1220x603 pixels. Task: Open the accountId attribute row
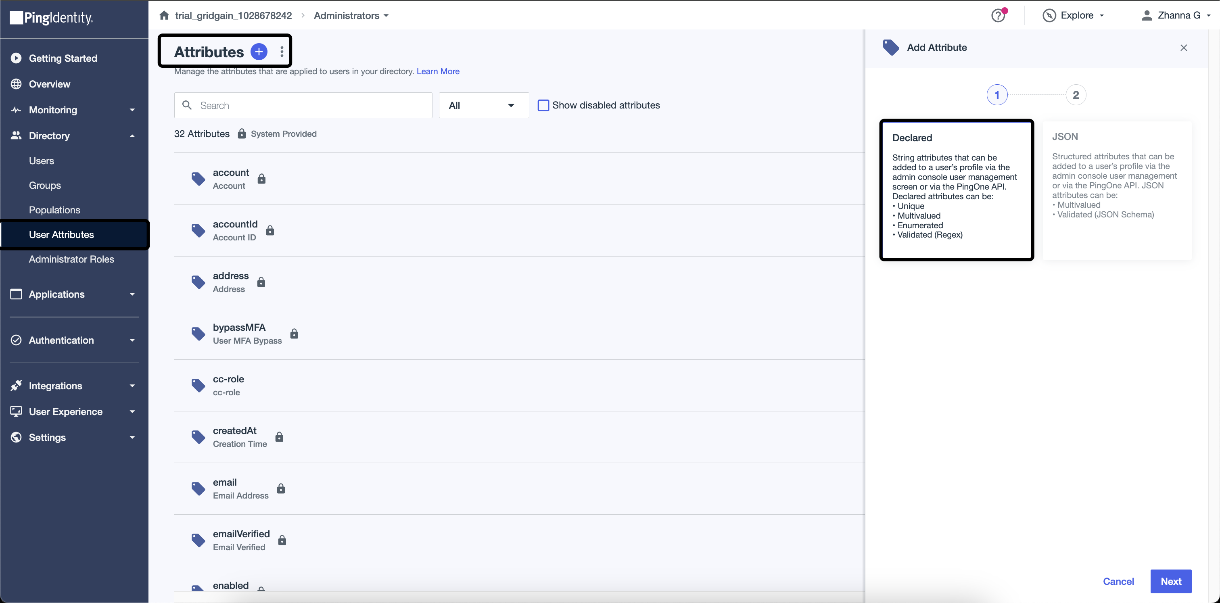point(519,230)
